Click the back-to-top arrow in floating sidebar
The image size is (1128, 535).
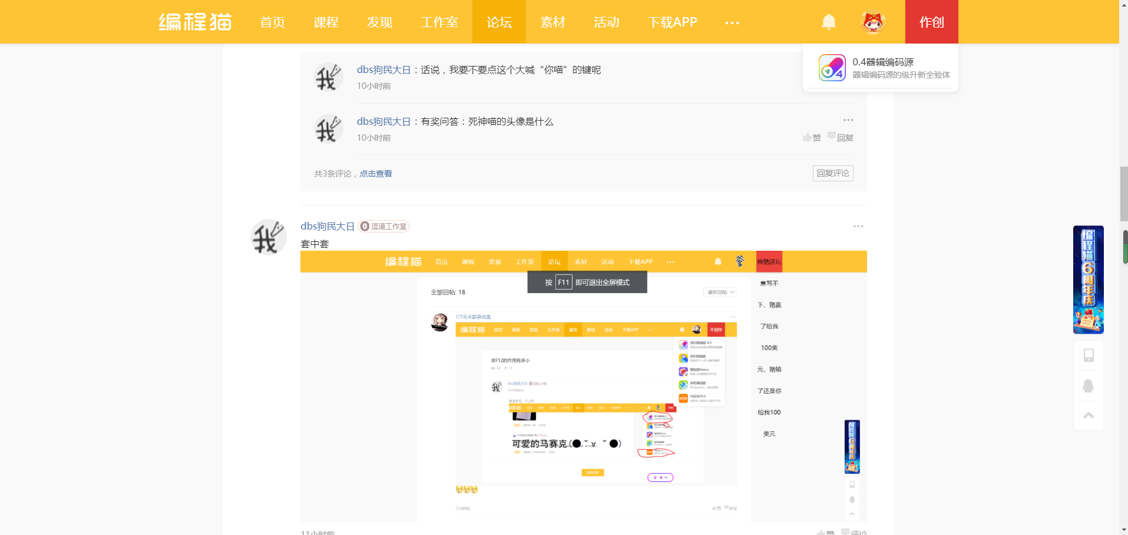click(1089, 415)
